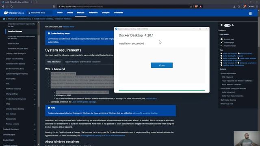Open browser downloads icon
The height and width of the screenshot is (146, 260).
tap(234, 6)
